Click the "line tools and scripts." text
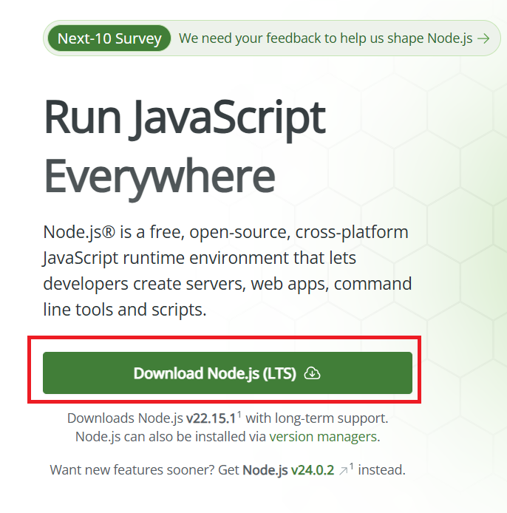The height and width of the screenshot is (513, 507). coord(124,310)
